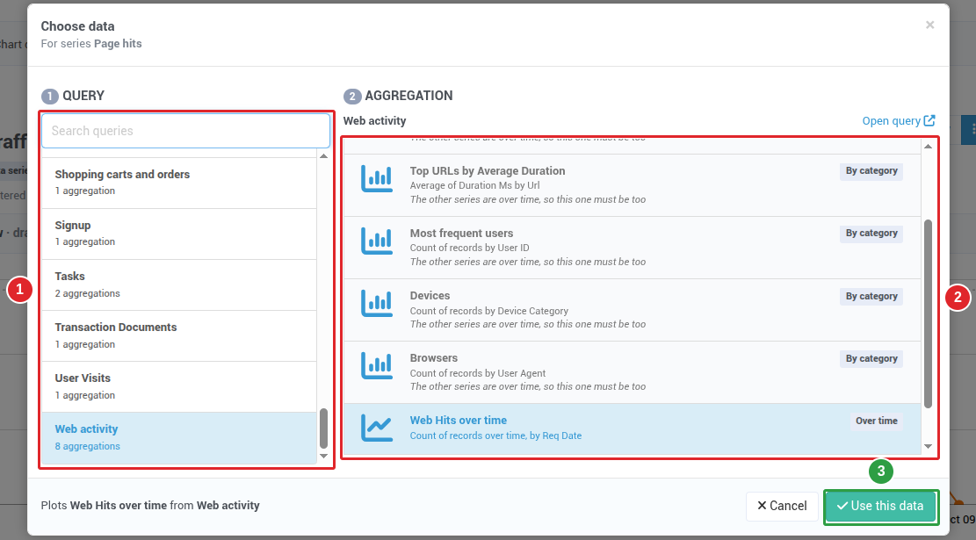The height and width of the screenshot is (540, 976).
Task: Click By category badge on Devices row
Action: click(871, 297)
